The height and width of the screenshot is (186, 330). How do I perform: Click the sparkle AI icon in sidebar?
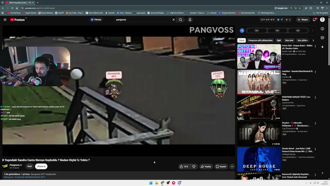(322, 47)
